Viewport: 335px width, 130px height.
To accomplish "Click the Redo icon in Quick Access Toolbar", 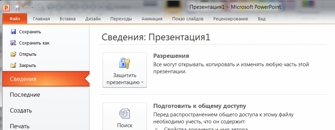I will coord(39,8).
